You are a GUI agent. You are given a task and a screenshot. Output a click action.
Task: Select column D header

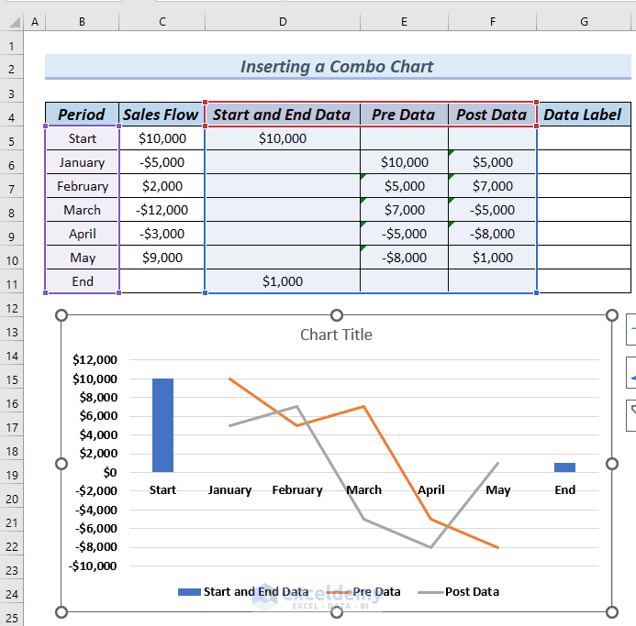(x=283, y=21)
